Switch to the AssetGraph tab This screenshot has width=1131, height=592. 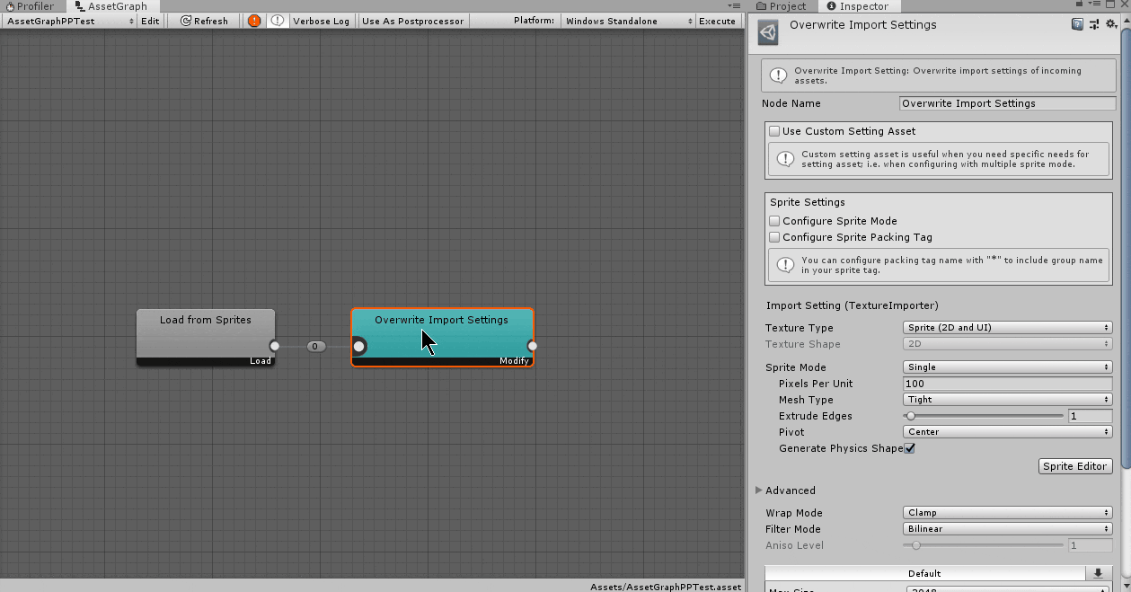pos(111,6)
